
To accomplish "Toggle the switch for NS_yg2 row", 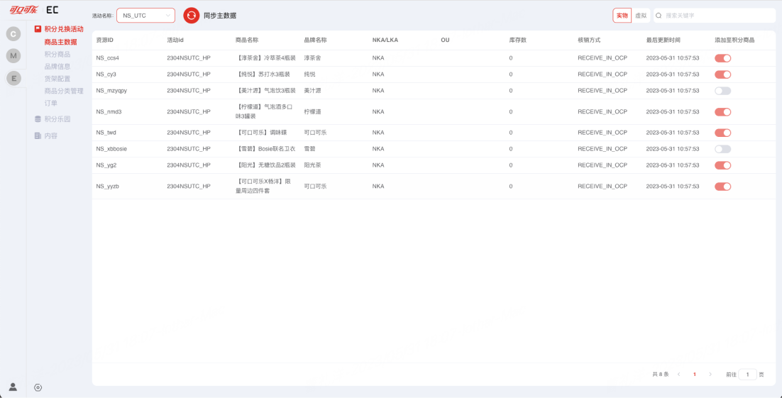I will 722,165.
